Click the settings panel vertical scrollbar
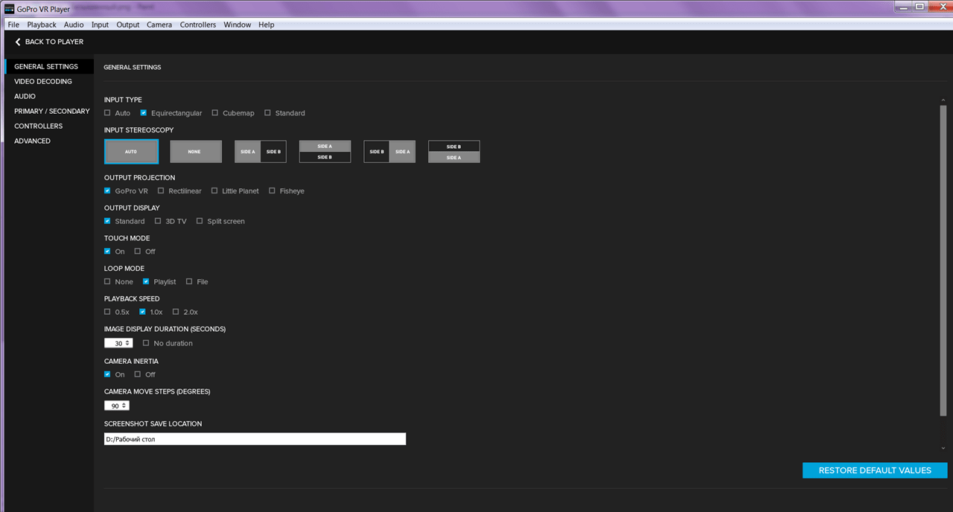The image size is (953, 512). click(943, 260)
